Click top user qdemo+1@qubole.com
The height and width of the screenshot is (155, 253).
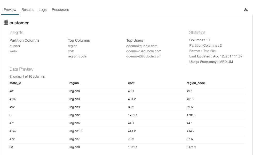click(144, 51)
